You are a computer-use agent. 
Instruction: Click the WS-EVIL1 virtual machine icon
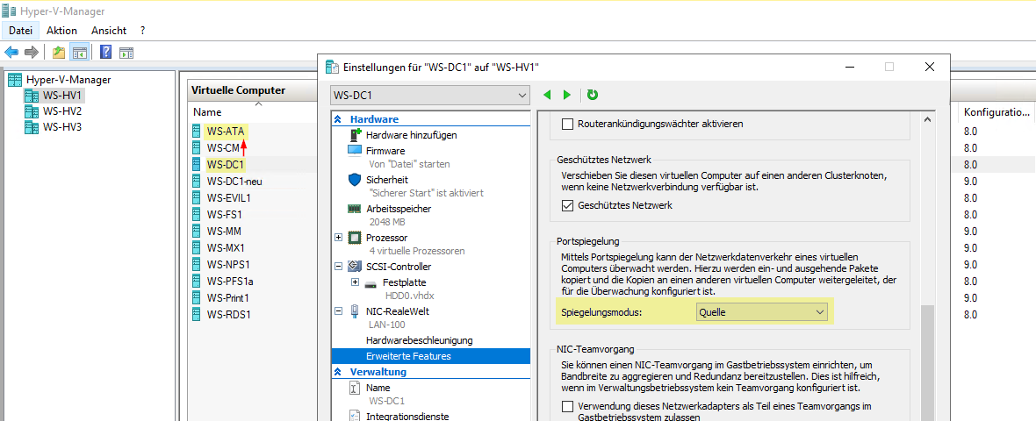pyautogui.click(x=197, y=197)
